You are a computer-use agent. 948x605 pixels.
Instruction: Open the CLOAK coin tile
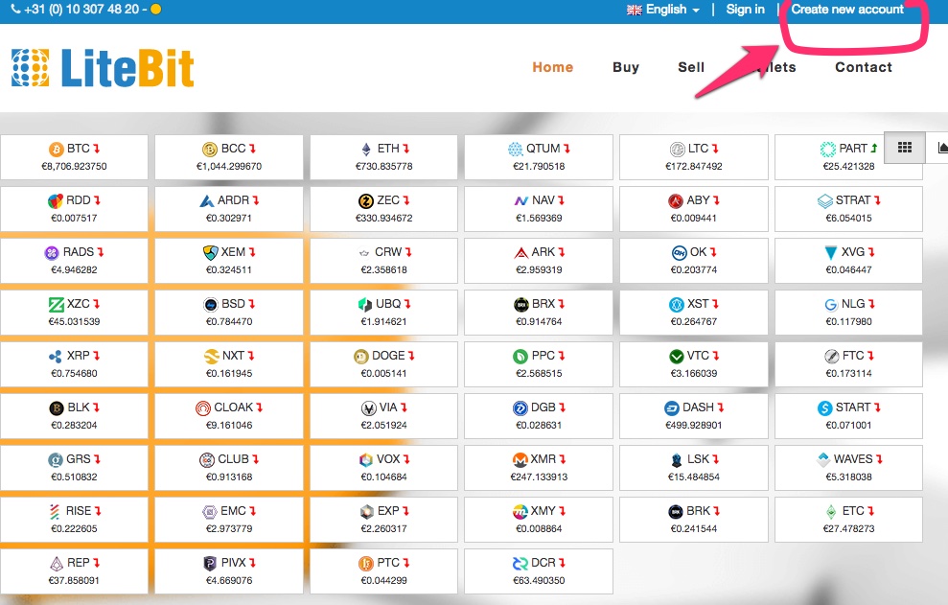point(228,415)
